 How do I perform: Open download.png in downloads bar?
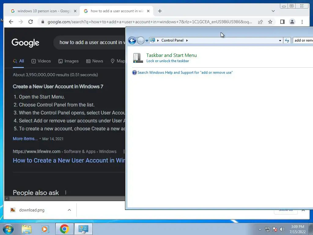point(32,210)
